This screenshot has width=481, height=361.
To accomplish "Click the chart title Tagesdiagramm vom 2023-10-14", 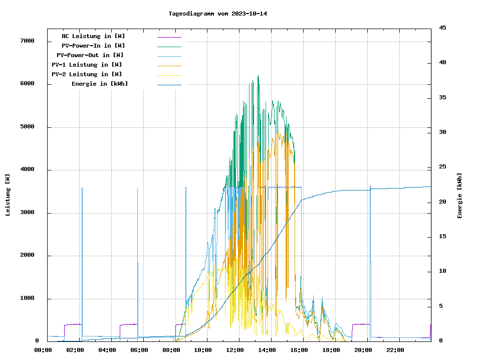I will click(x=217, y=14).
